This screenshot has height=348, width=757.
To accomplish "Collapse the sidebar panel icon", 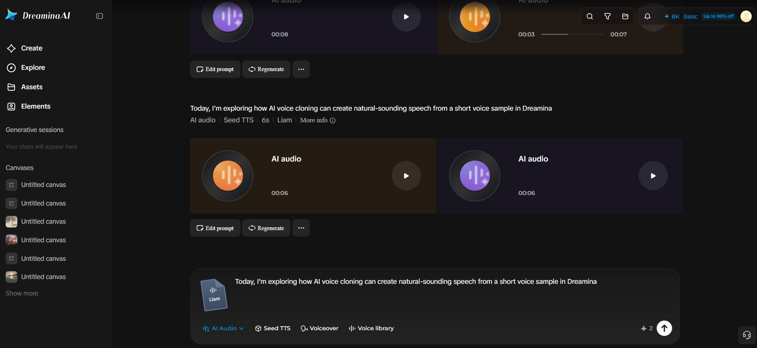I will (x=99, y=16).
